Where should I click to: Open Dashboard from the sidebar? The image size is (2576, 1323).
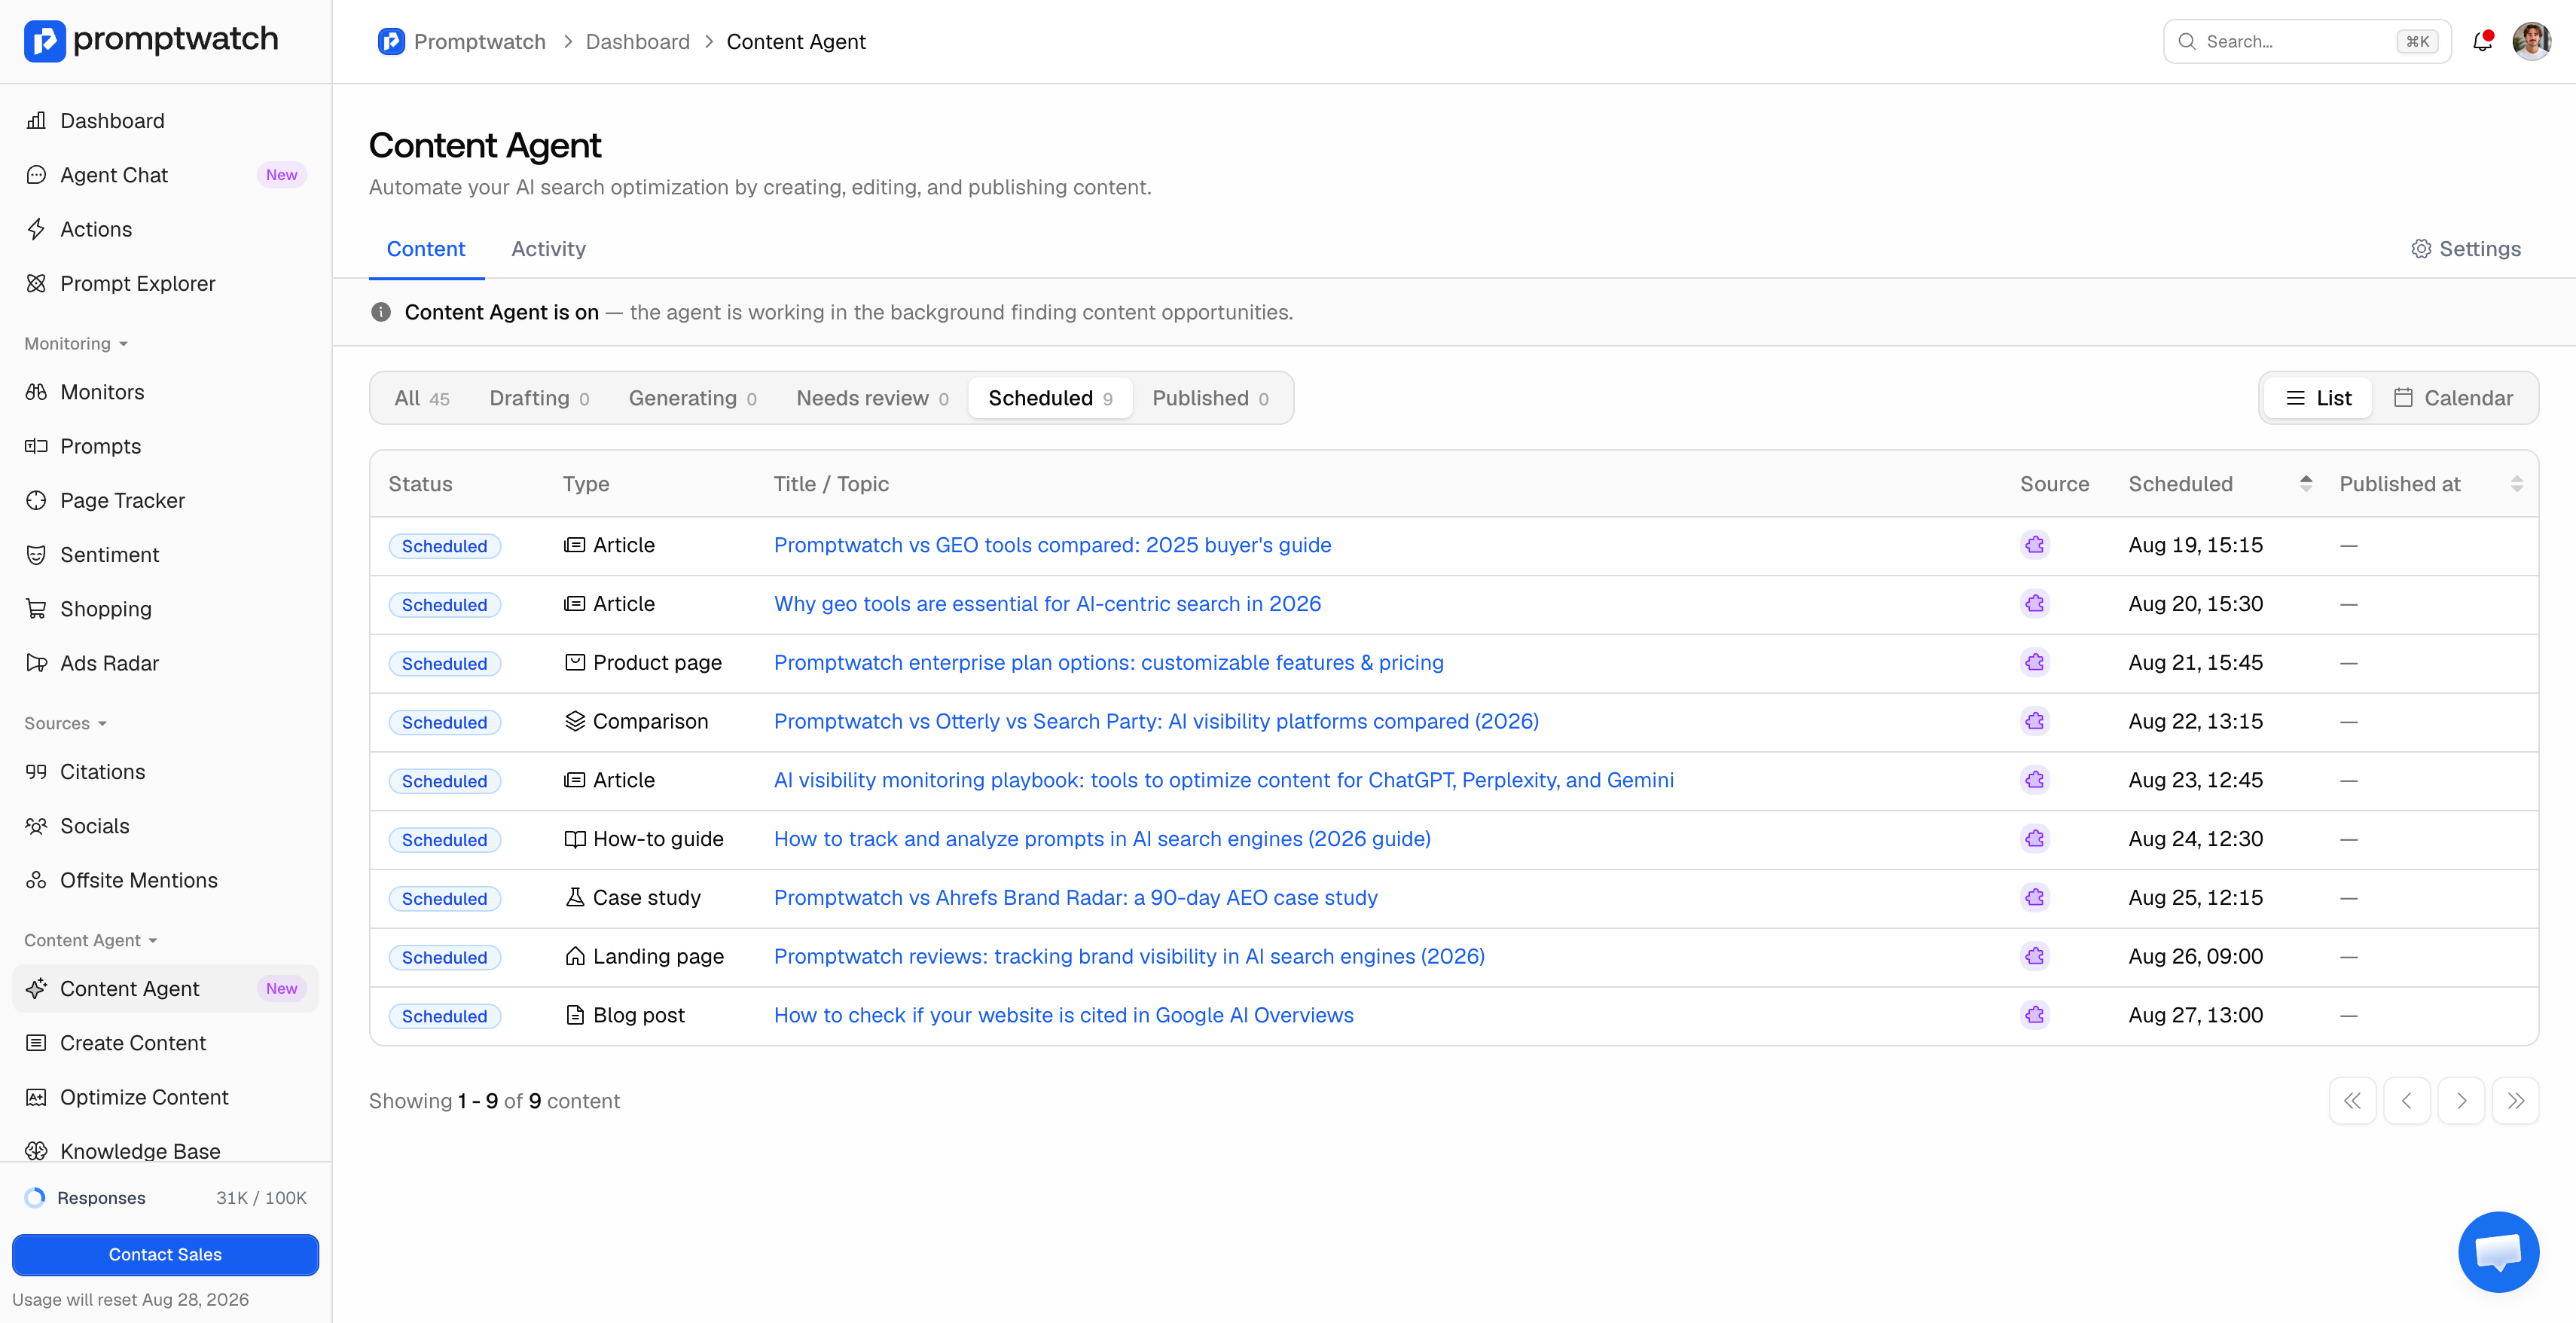[x=166, y=121]
